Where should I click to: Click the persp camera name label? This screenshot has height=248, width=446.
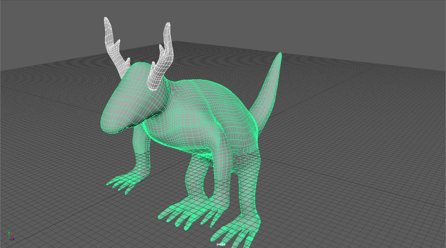(221, 245)
